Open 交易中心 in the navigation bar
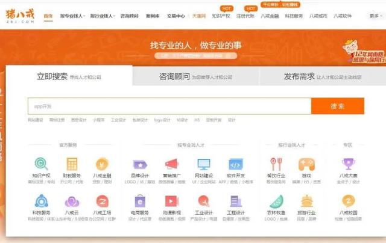This screenshot has width=386, height=243. coord(176,16)
